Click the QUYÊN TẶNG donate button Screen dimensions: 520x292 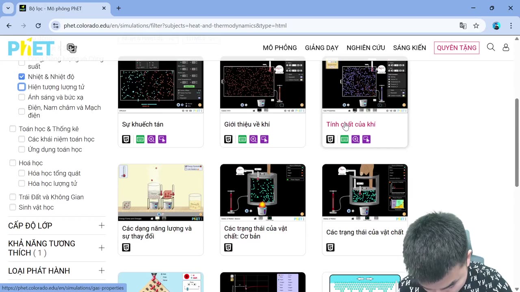tap(457, 48)
